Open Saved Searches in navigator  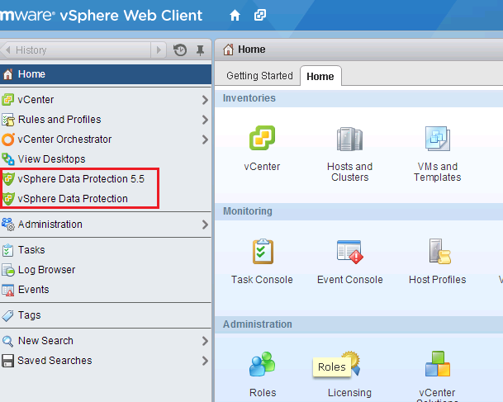pos(106,361)
